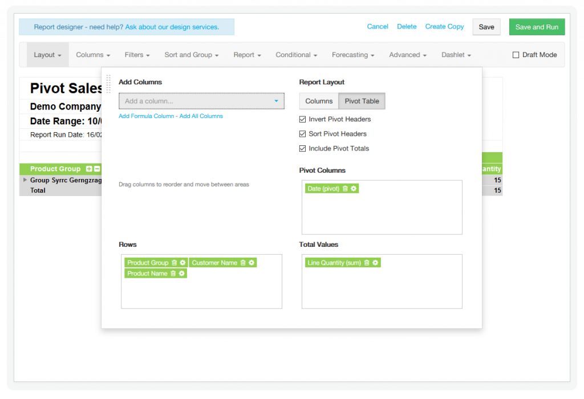
Task: Uncheck Invert Pivot Headers
Action: (303, 119)
